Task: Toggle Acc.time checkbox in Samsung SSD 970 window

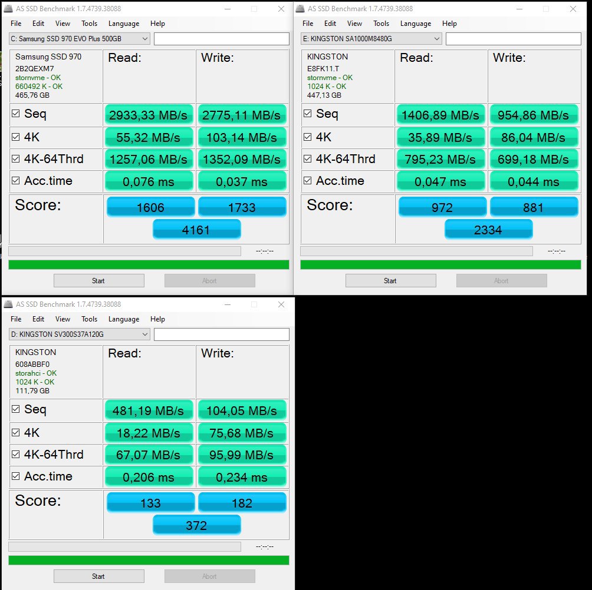Action: click(15, 181)
